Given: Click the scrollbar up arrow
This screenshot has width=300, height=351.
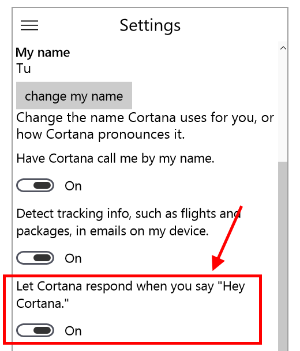Looking at the screenshot, I should click(283, 48).
